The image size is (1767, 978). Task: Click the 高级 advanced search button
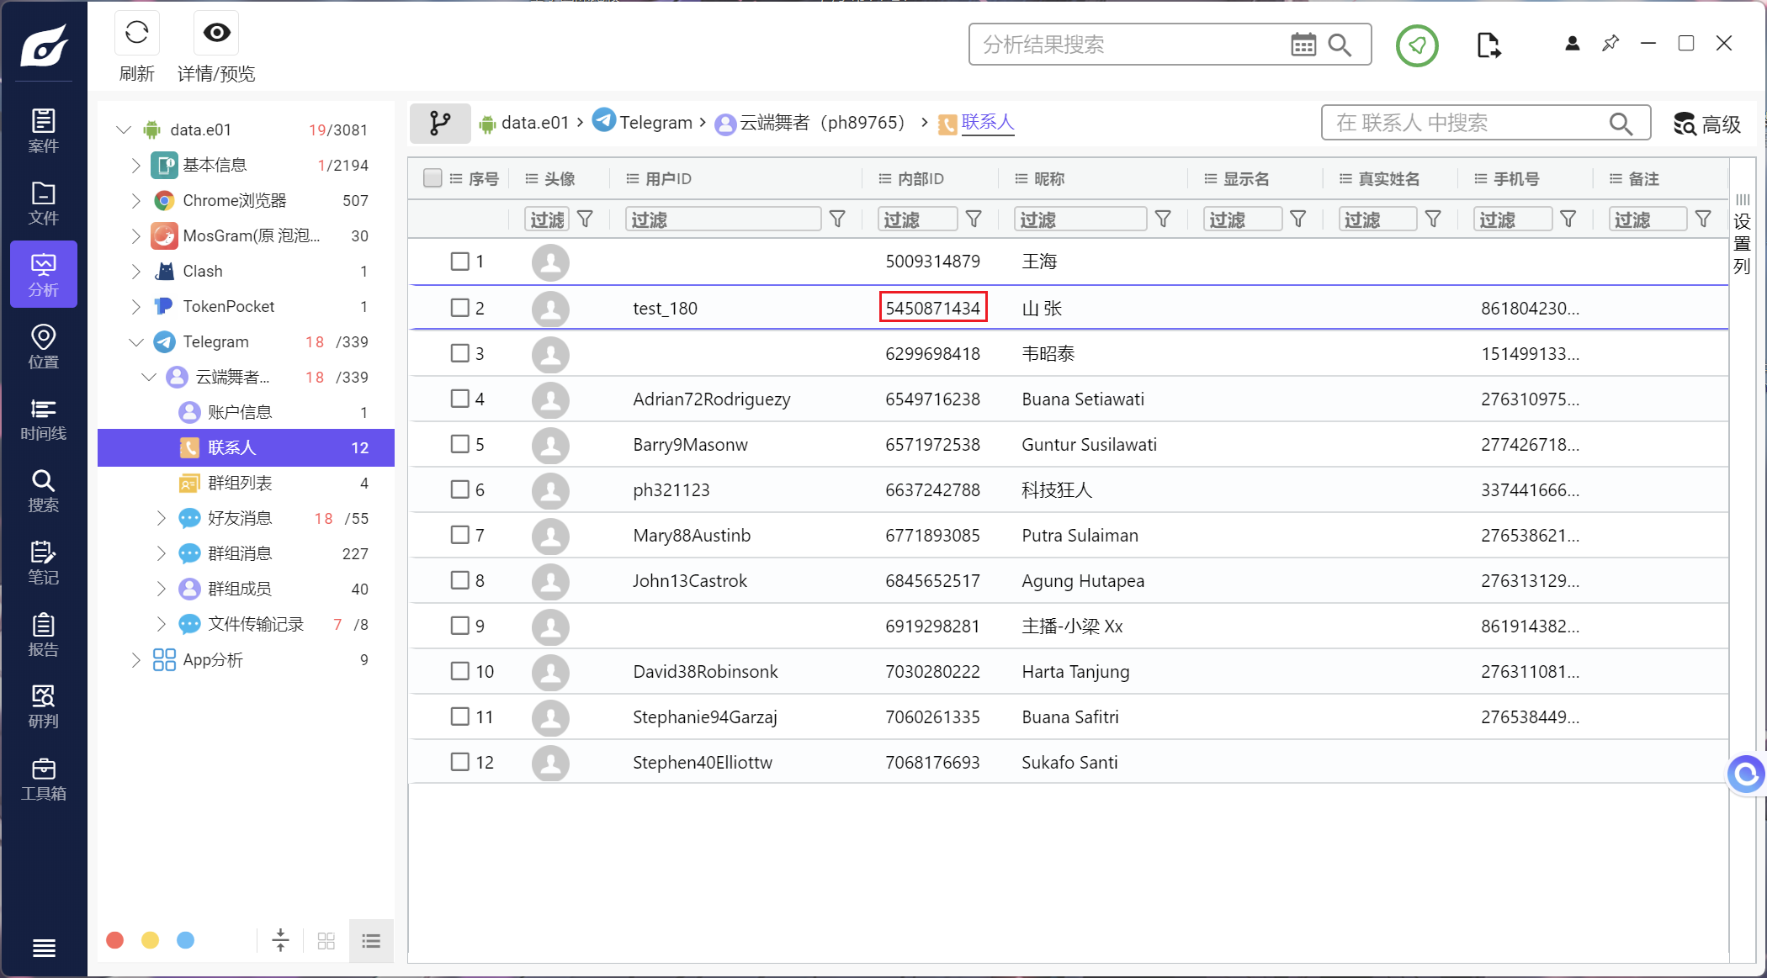click(1707, 124)
